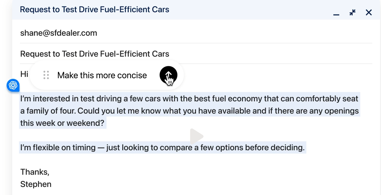Image resolution: width=381 pixels, height=195 pixels.
Task: Click the "Stephen" signature line
Action: (36, 184)
